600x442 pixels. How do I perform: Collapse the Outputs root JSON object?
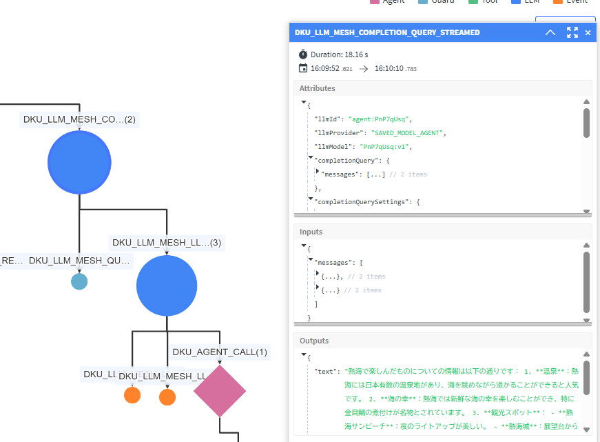tap(303, 354)
